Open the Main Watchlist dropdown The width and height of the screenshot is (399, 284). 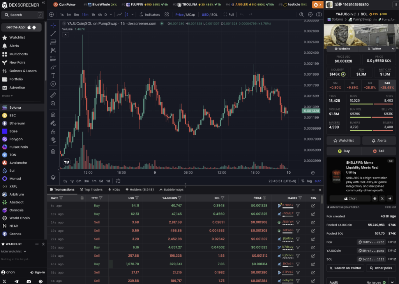pyautogui.click(x=14, y=251)
